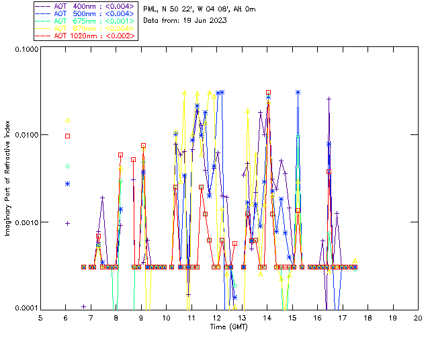Click the AOT 1020nm red legend entry
Viewport: 430px width, 344px height.
(85, 36)
